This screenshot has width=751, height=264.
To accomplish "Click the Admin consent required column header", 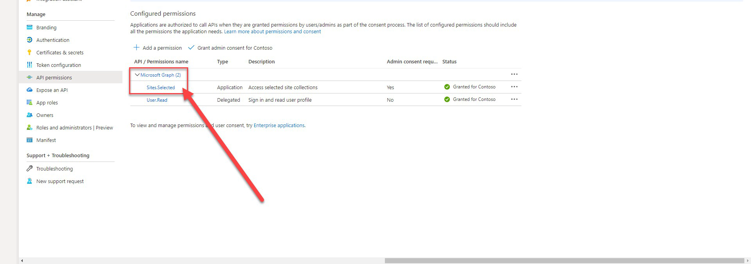I will click(x=412, y=62).
